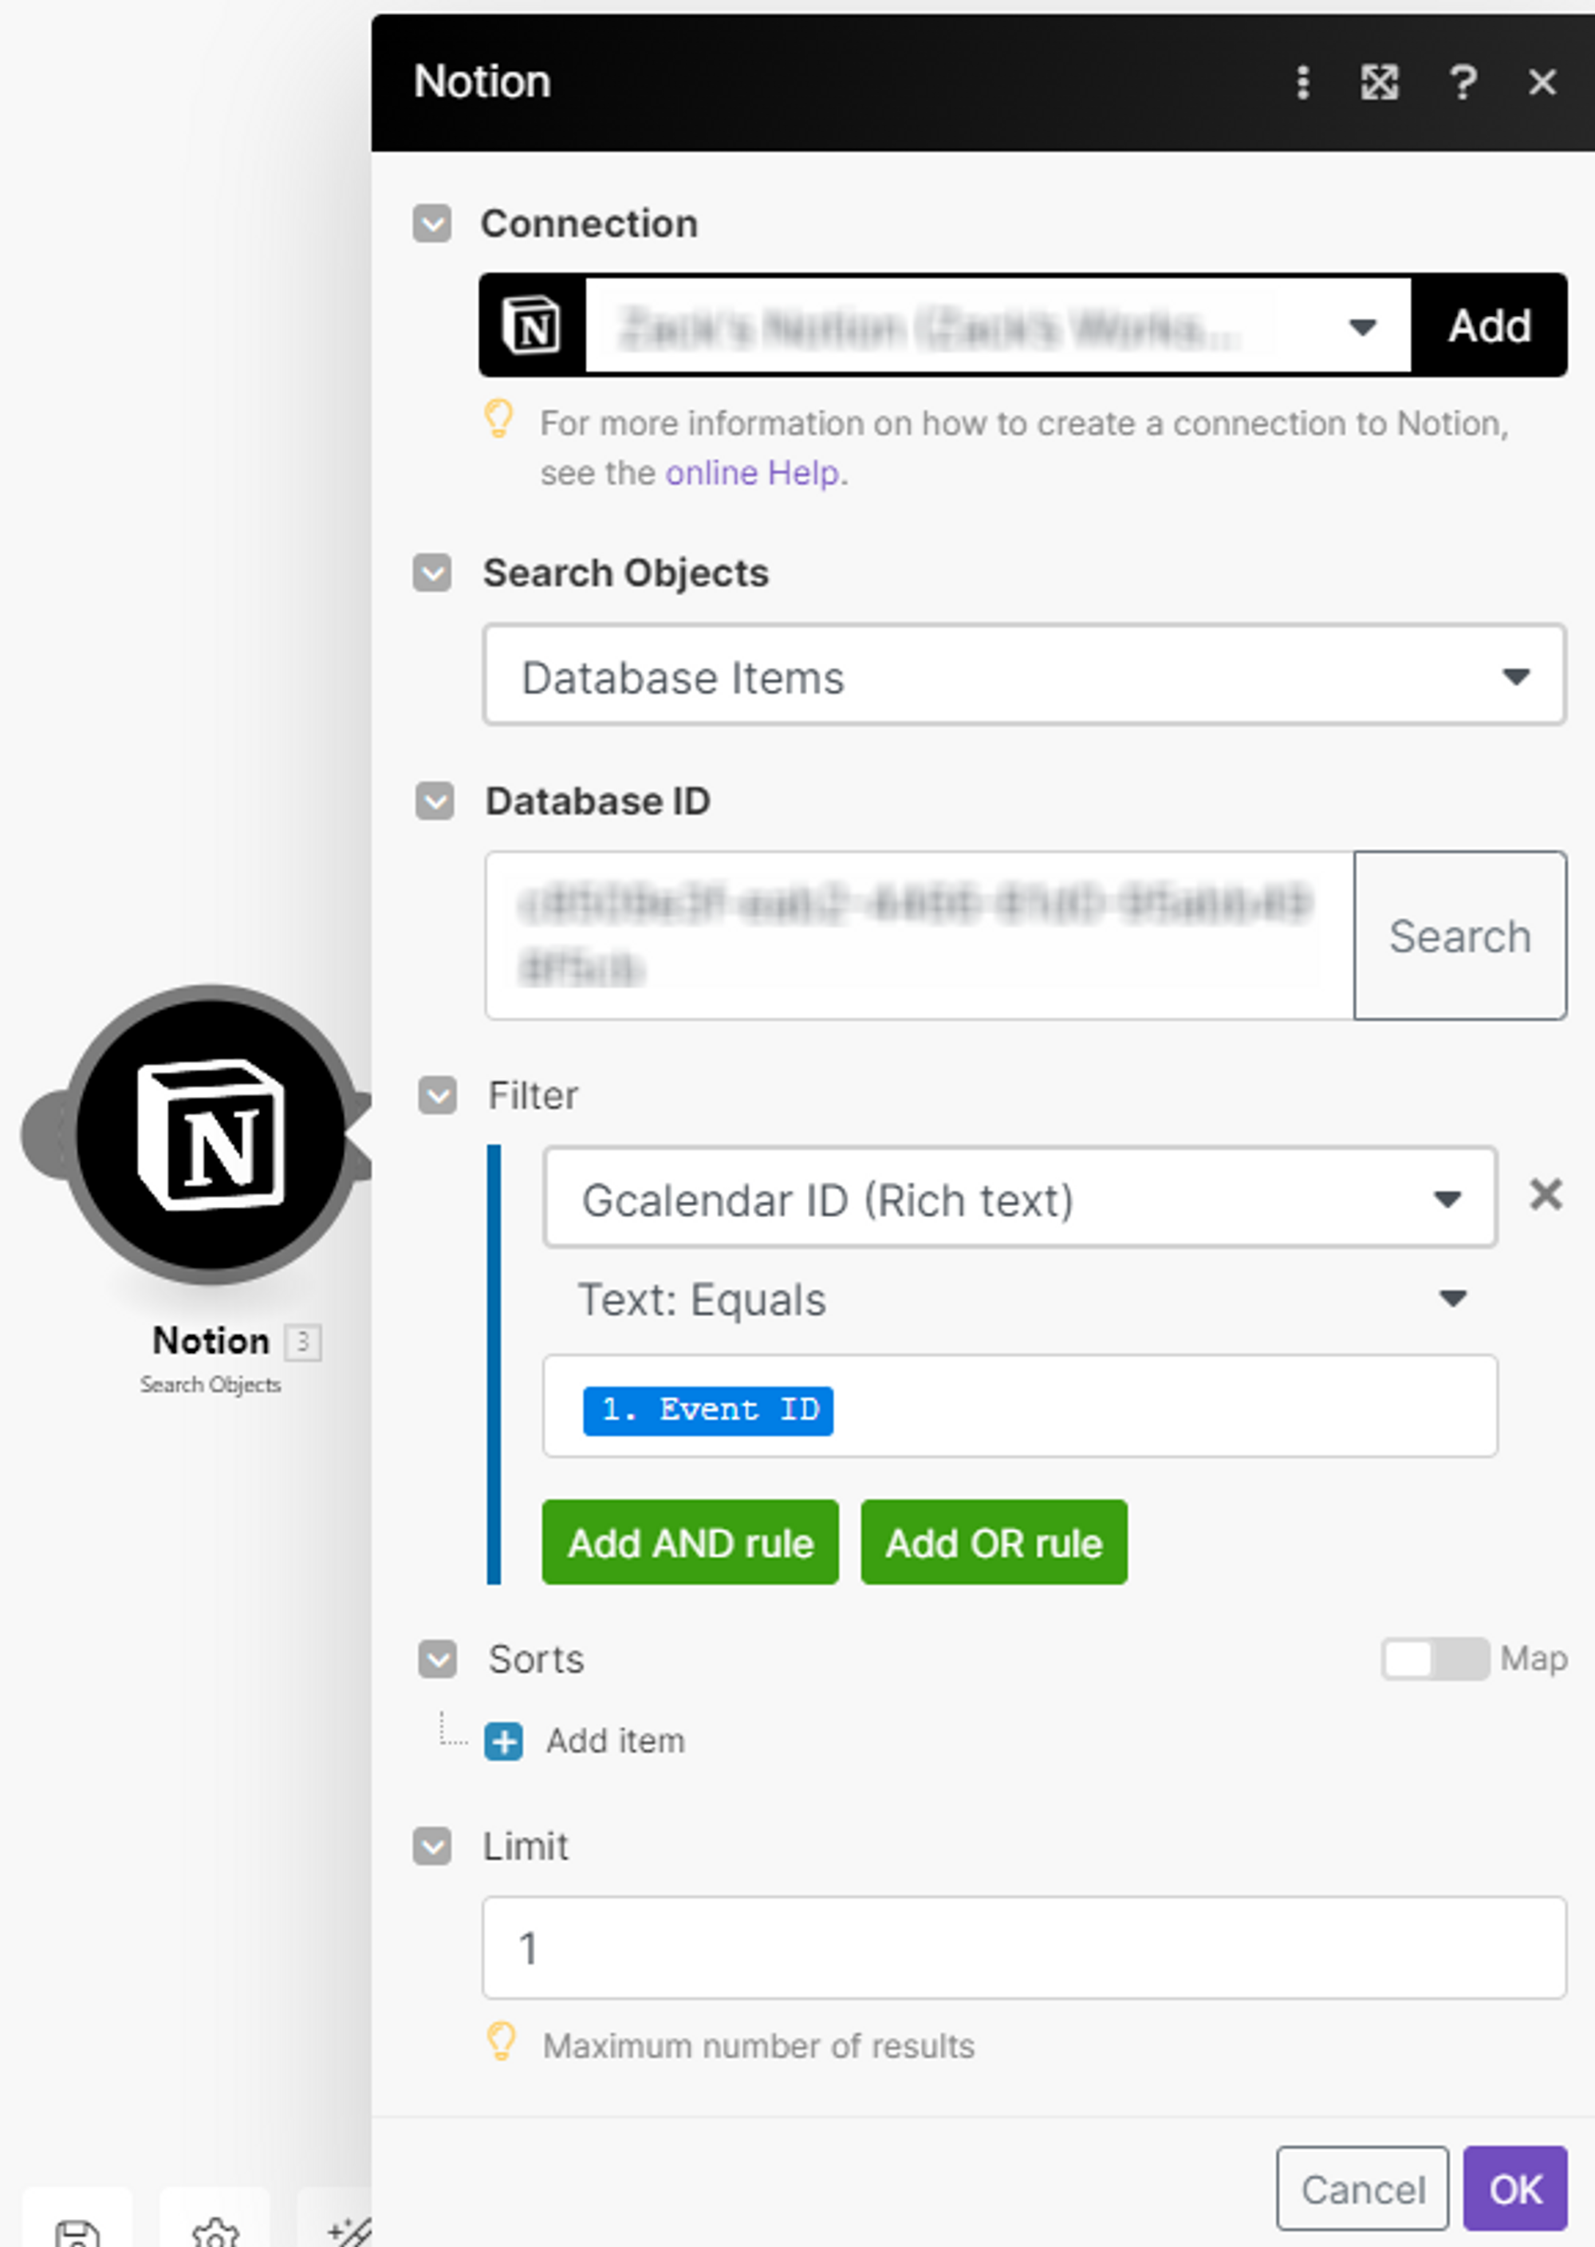This screenshot has width=1595, height=2247.
Task: Click Add AND rule button
Action: [690, 1542]
